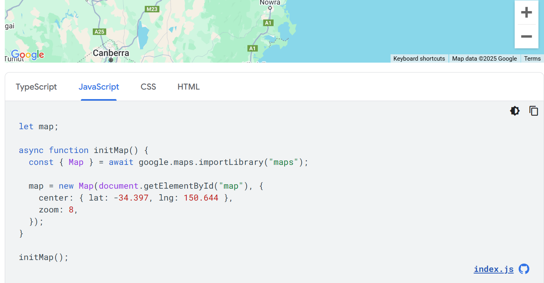The image size is (544, 283).
Task: Click the A25 road marker
Action: click(99, 32)
